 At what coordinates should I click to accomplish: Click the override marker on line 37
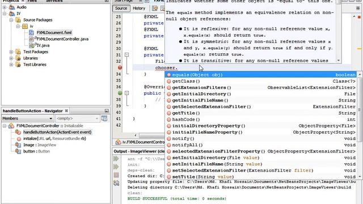coord(120,93)
